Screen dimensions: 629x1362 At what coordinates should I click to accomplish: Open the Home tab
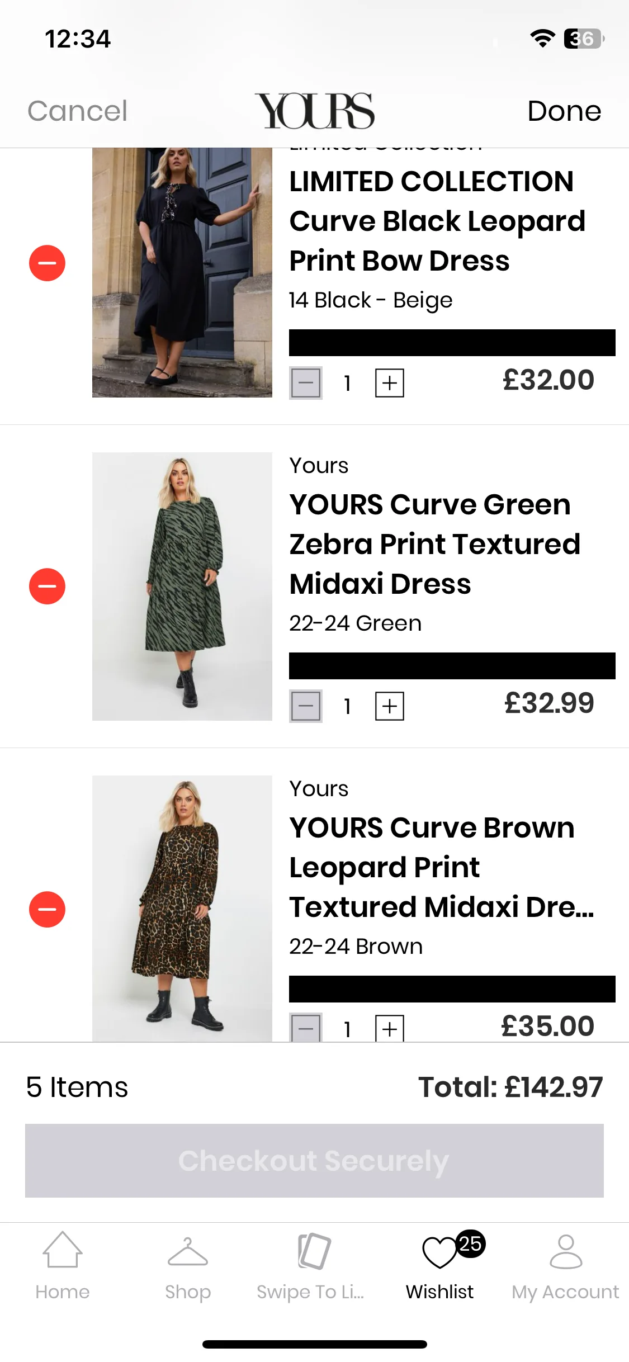pos(63,1266)
